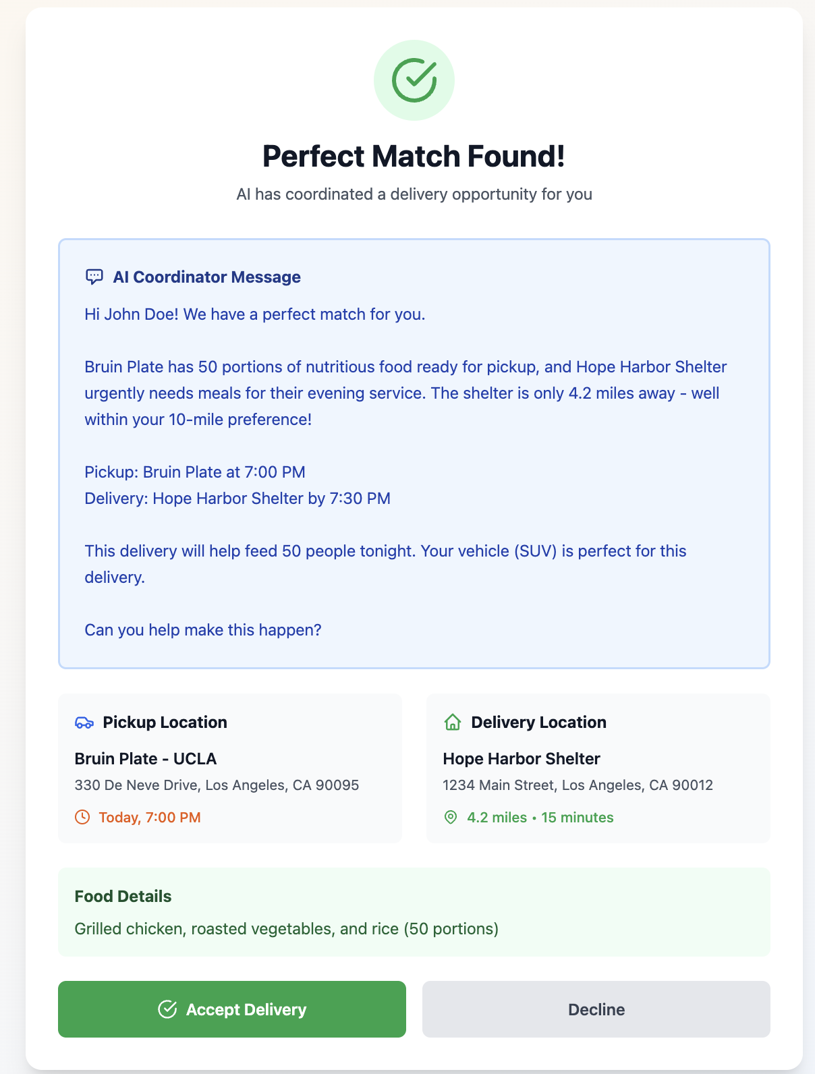This screenshot has width=815, height=1074.
Task: Click the Perfect Match Found heading
Action: (x=414, y=157)
